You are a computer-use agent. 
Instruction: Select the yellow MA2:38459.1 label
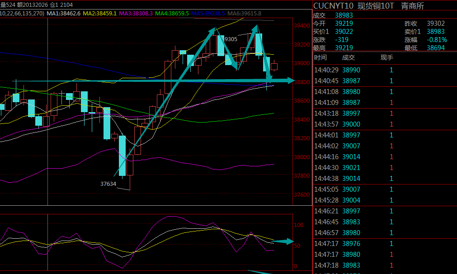click(100, 14)
